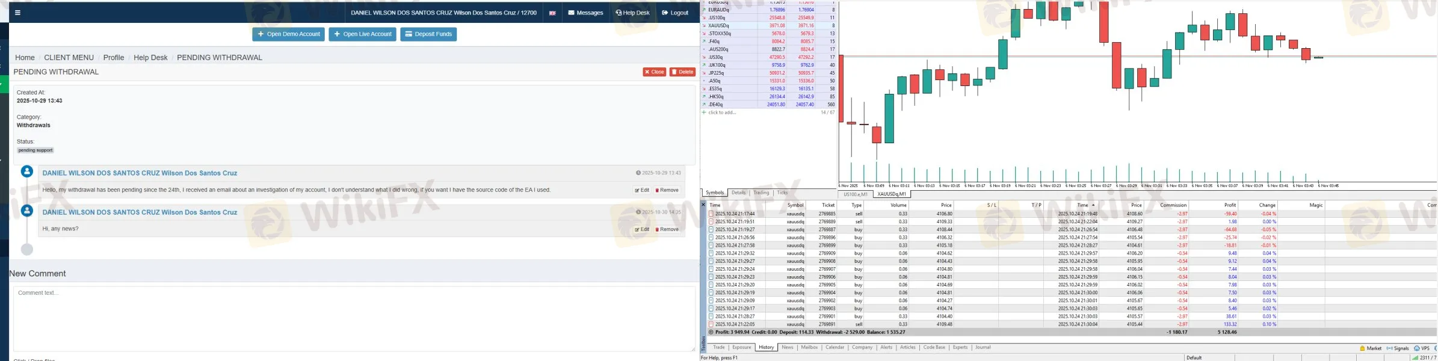Click the UK flag language icon
The width and height of the screenshot is (1438, 361).
pyautogui.click(x=552, y=13)
